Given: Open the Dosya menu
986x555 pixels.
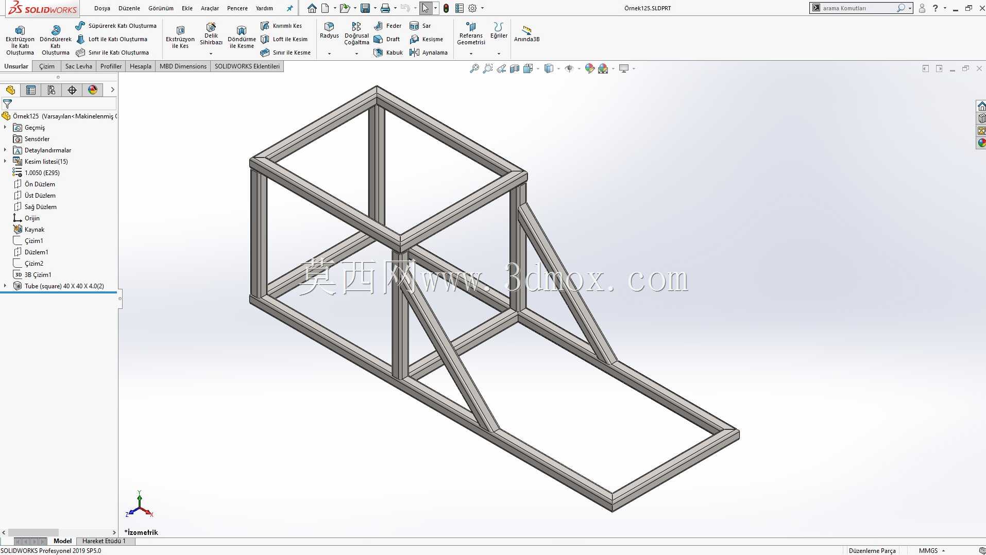Looking at the screenshot, I should click(102, 8).
